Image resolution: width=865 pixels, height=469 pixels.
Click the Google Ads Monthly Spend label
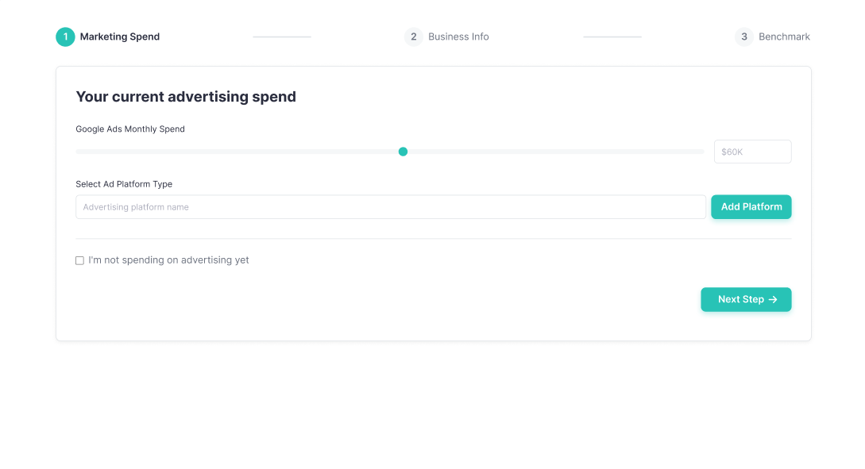[130, 129]
